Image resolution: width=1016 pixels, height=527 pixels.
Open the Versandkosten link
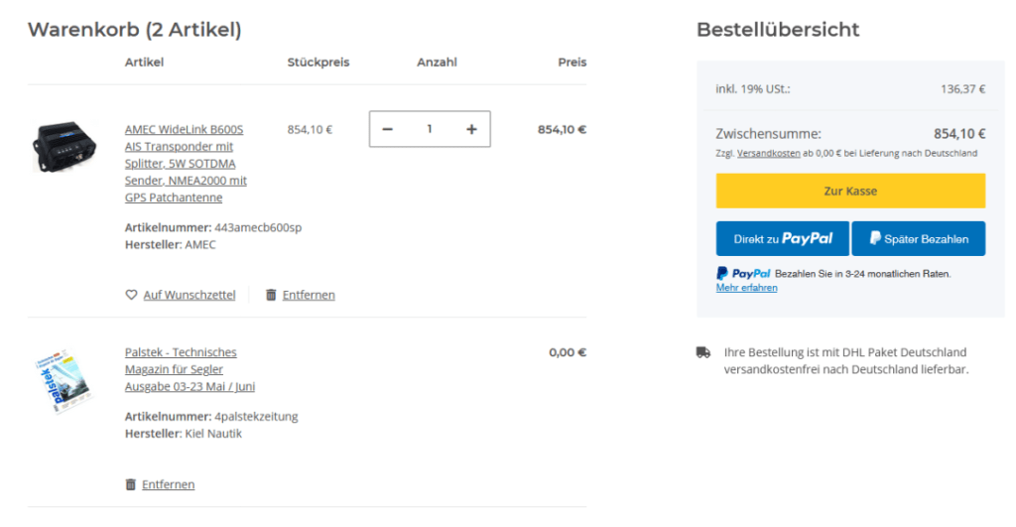(x=768, y=154)
